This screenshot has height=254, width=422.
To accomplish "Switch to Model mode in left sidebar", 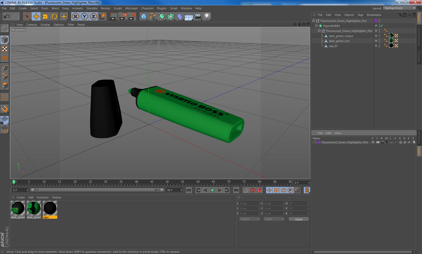I will (x=5, y=40).
